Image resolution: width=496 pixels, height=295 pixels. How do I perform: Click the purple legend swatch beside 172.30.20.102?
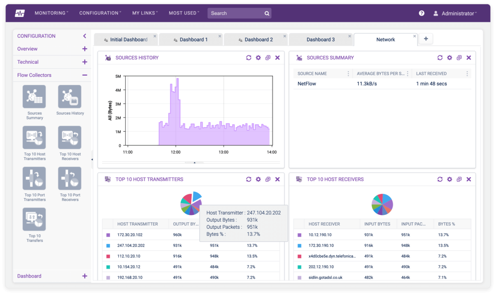click(108, 236)
